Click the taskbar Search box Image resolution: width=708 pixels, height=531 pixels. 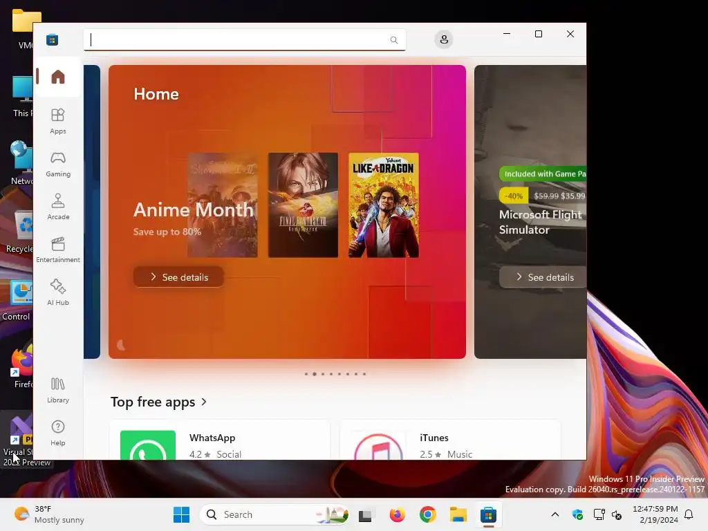tap(274, 514)
